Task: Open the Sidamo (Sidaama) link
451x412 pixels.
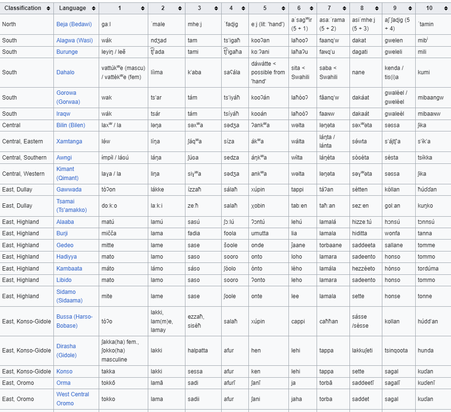Action: 69,296
